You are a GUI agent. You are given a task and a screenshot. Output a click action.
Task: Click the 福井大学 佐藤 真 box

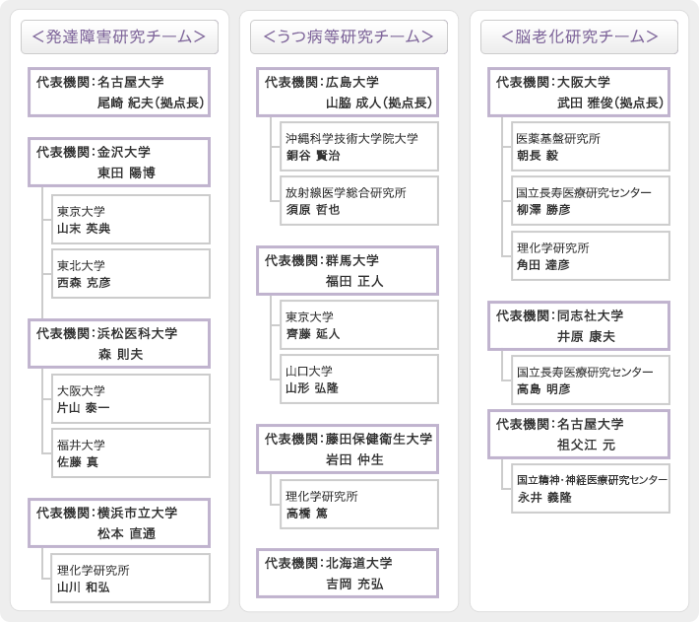tap(131, 452)
